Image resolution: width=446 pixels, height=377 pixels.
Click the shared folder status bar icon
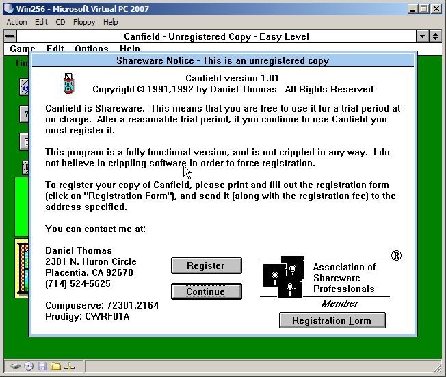coord(56,366)
